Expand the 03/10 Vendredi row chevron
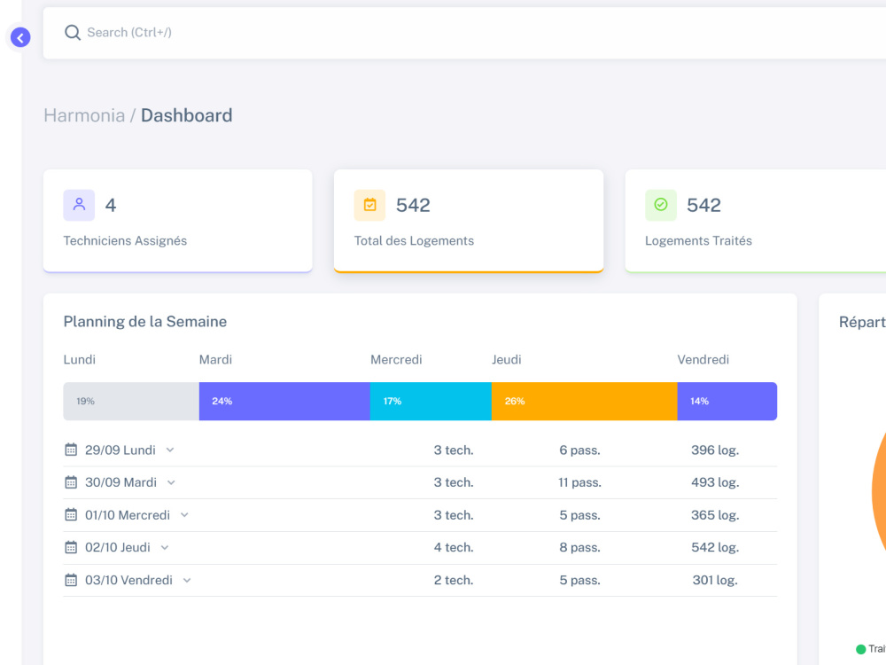This screenshot has height=665, width=886. [x=187, y=580]
